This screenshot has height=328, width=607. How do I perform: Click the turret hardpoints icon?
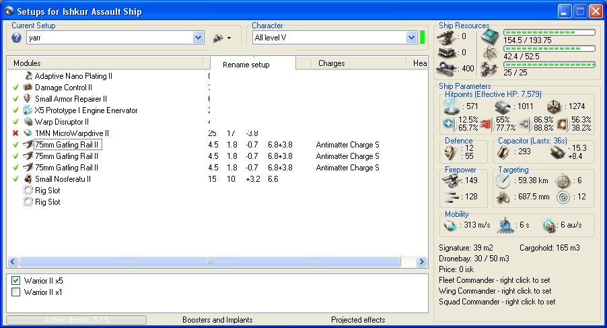tap(446, 38)
